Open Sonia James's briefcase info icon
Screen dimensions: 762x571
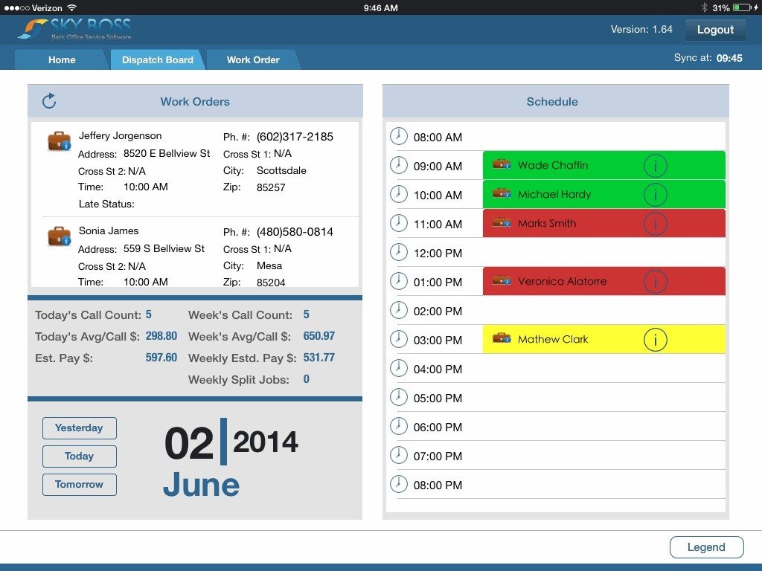click(x=60, y=236)
